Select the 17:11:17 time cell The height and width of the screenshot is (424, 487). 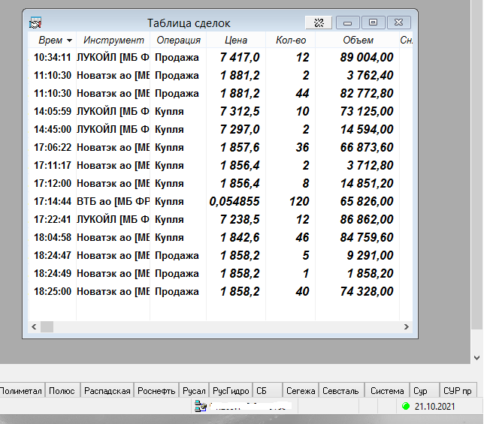53,165
